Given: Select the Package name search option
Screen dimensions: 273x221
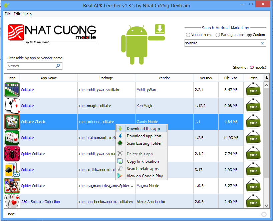Looking at the screenshot, I should (230, 35).
